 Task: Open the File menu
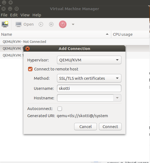(4, 15)
